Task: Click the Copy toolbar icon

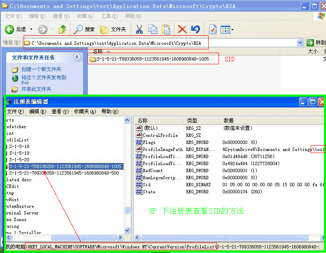Action: click(153, 29)
